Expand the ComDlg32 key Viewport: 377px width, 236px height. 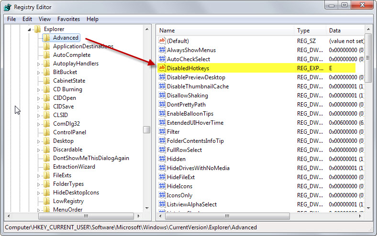(x=38, y=124)
